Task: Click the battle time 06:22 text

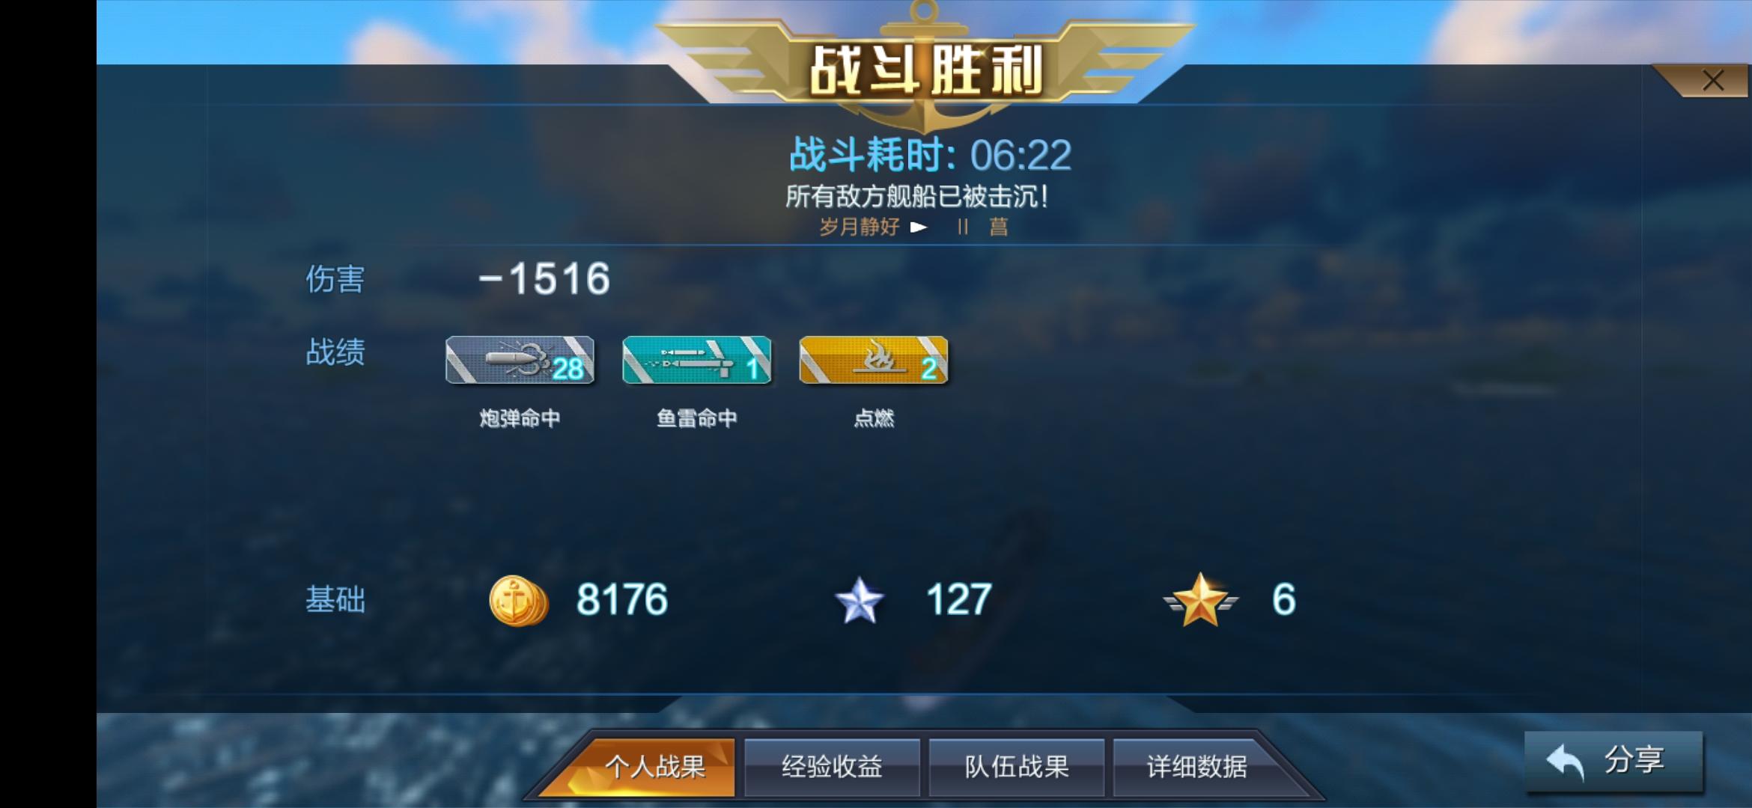Action: (x=1021, y=156)
